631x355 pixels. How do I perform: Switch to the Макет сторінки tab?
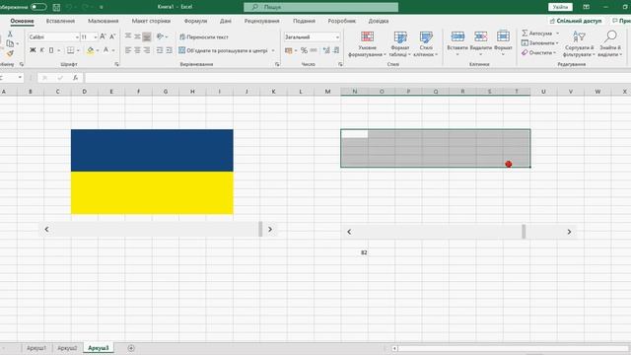(151, 21)
